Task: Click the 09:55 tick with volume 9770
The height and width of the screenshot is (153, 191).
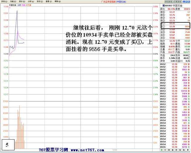Action: click(x=175, y=147)
